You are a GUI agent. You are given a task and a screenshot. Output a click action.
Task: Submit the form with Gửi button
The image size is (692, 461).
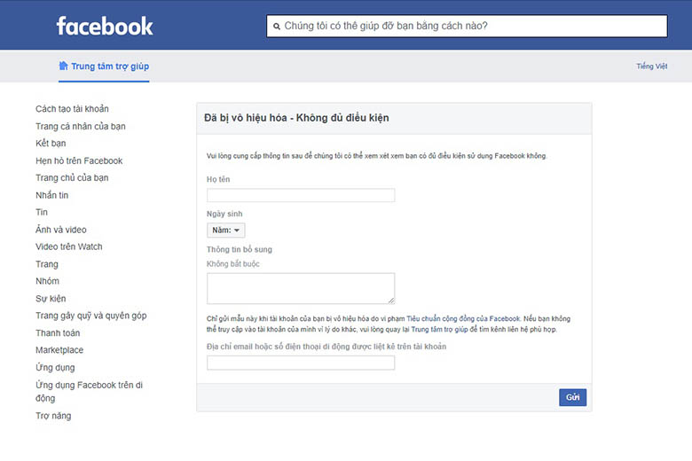point(572,397)
